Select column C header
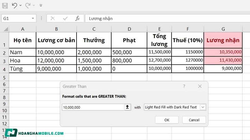This screenshot has width=250, height=140. (x=94, y=29)
